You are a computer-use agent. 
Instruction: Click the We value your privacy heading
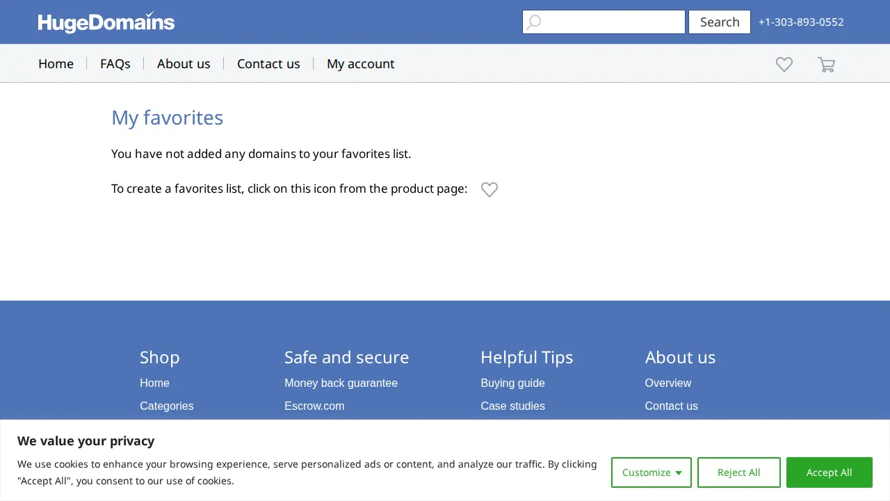[86, 440]
